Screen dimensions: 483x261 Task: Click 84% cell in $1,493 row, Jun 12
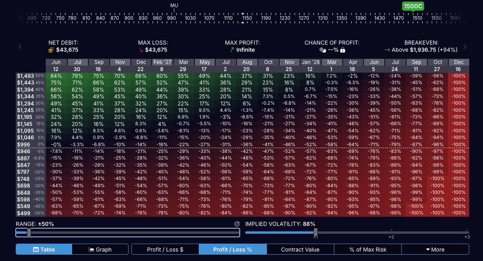click(56, 76)
